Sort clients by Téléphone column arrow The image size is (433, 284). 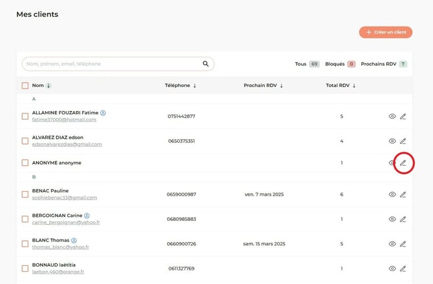[195, 85]
